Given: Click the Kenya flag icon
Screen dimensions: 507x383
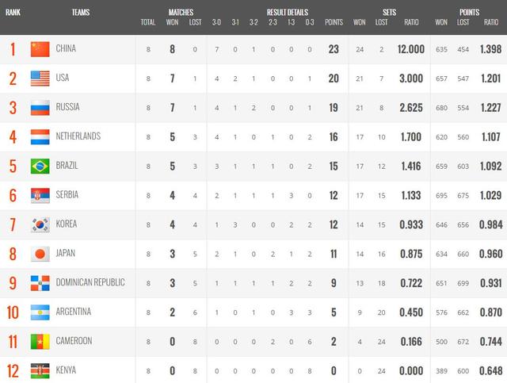Looking at the screenshot, I should [40, 370].
